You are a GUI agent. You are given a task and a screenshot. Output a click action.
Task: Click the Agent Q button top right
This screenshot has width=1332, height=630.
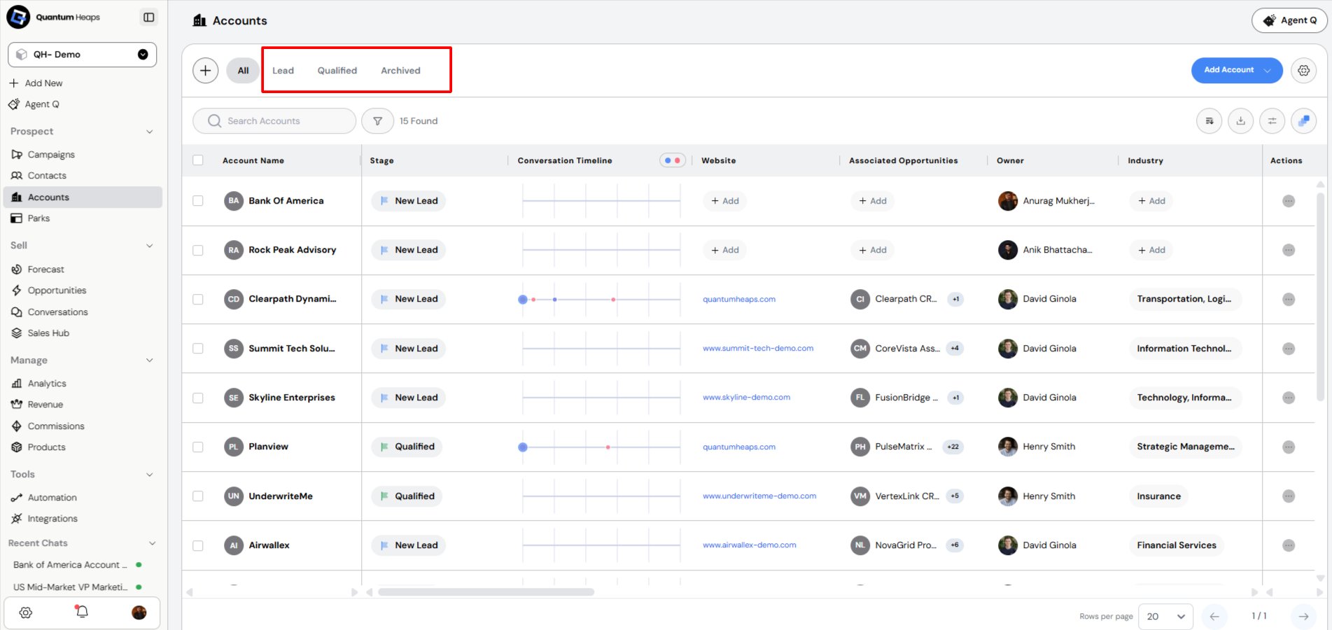1289,21
